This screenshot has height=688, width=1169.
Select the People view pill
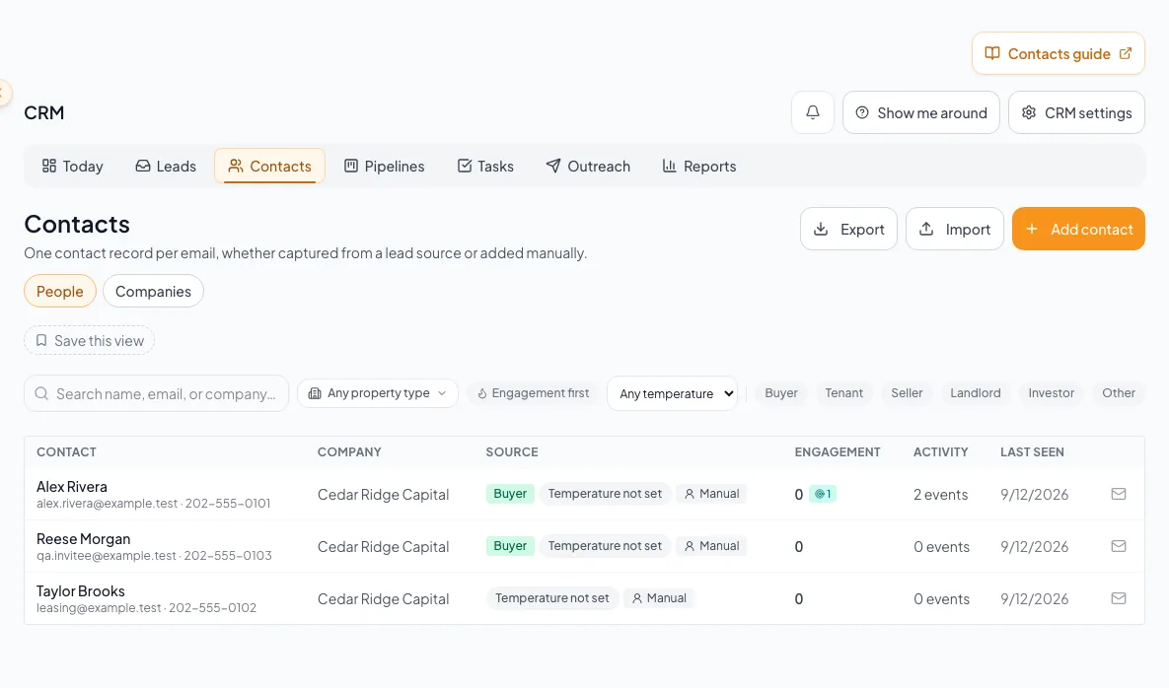[59, 291]
